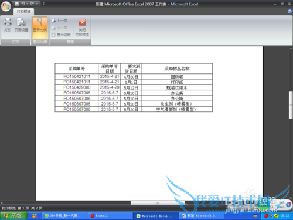The width and height of the screenshot is (293, 220).
Task: Click the horizontal scrollbar thumb
Action: click(x=158, y=203)
